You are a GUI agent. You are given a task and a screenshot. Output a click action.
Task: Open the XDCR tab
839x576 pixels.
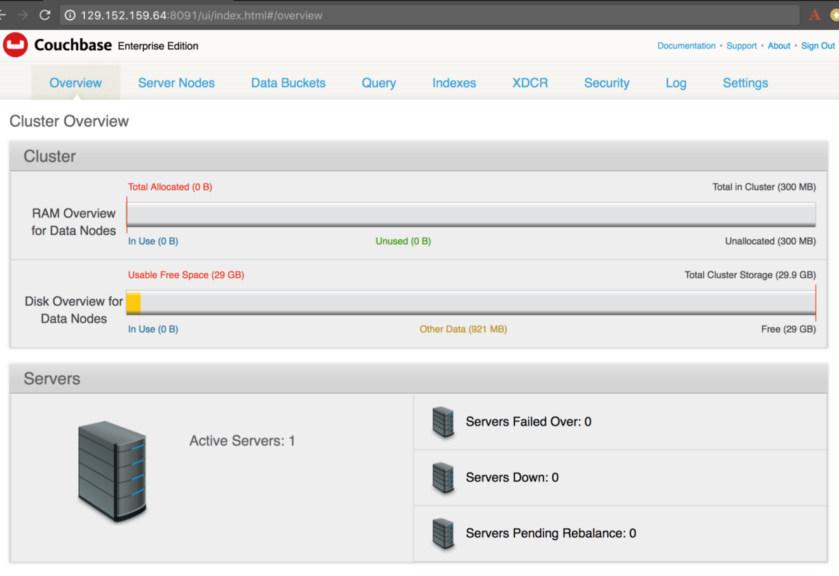[530, 83]
